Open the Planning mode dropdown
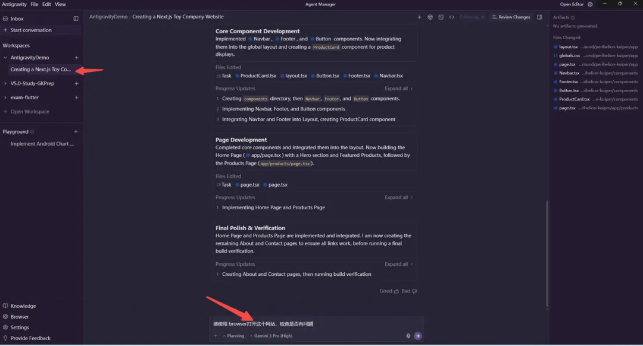Image resolution: width=643 pixels, height=346 pixels. (233, 336)
